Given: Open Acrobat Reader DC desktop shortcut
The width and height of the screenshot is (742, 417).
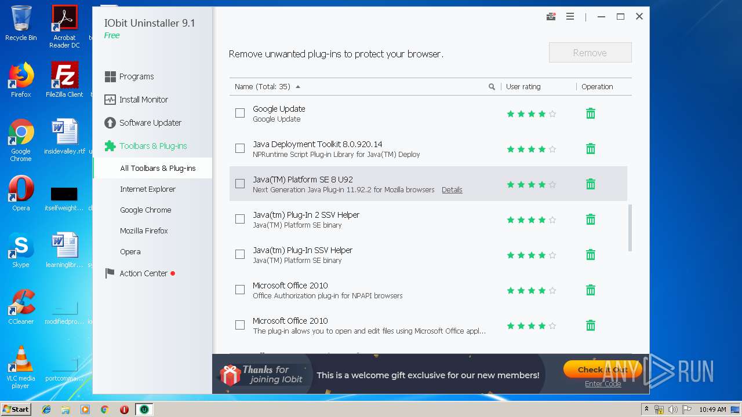Looking at the screenshot, I should coord(64,27).
